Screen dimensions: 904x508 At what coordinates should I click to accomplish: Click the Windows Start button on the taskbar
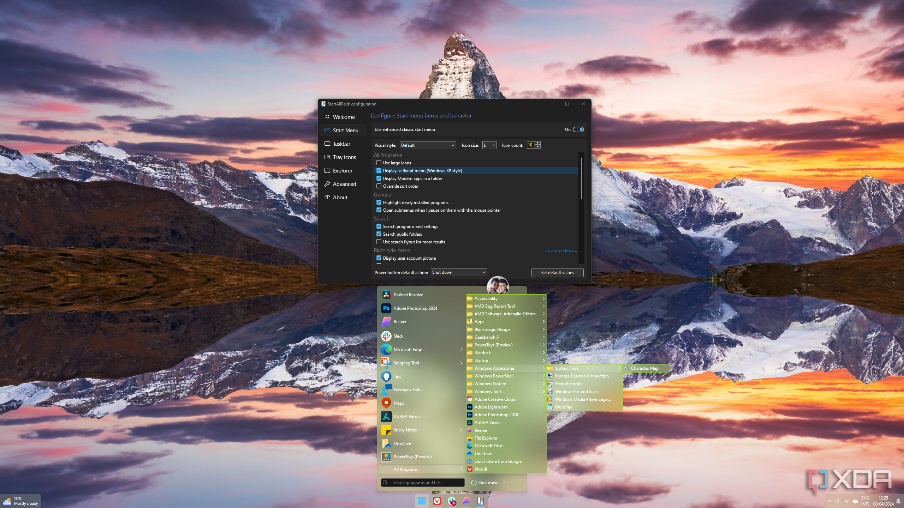point(422,501)
